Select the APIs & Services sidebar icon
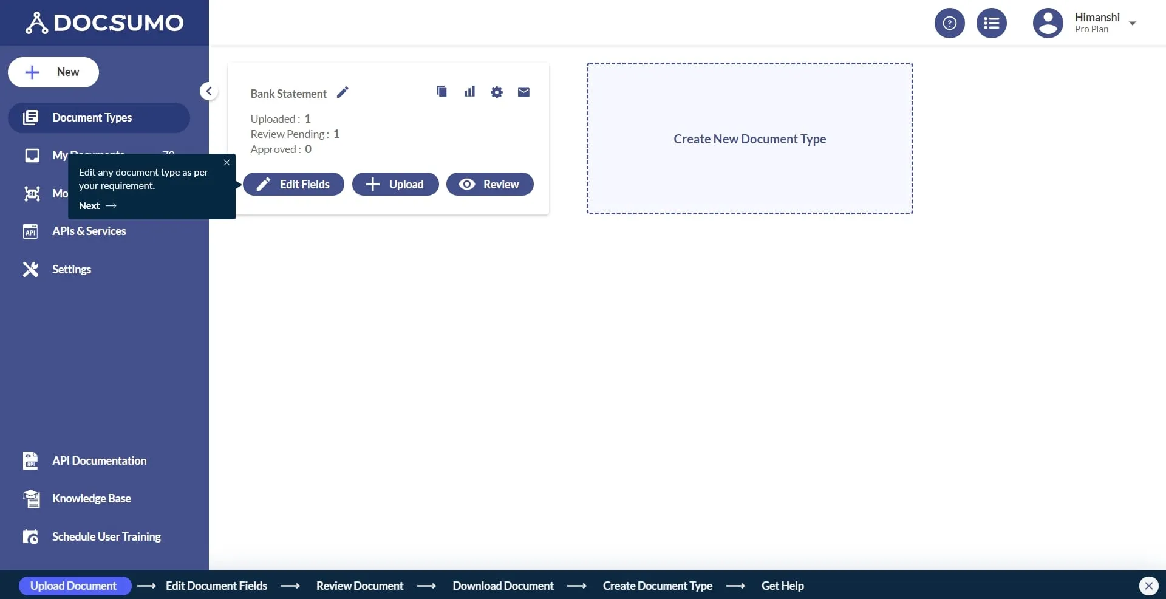The width and height of the screenshot is (1166, 599). coord(30,231)
